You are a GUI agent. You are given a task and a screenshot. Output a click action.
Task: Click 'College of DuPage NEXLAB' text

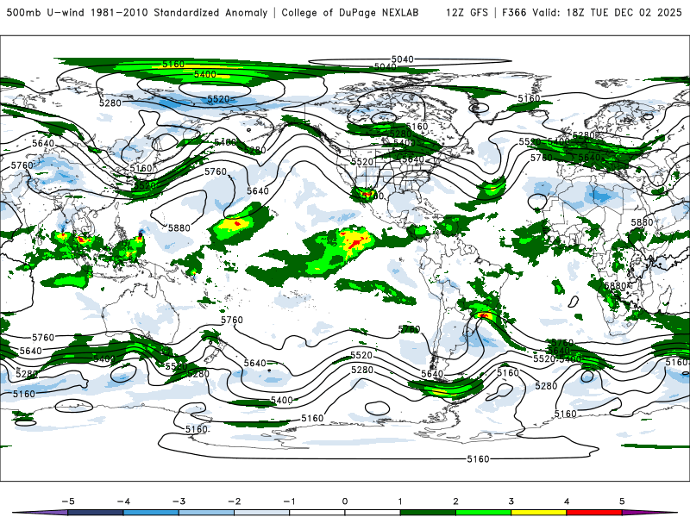click(x=350, y=12)
